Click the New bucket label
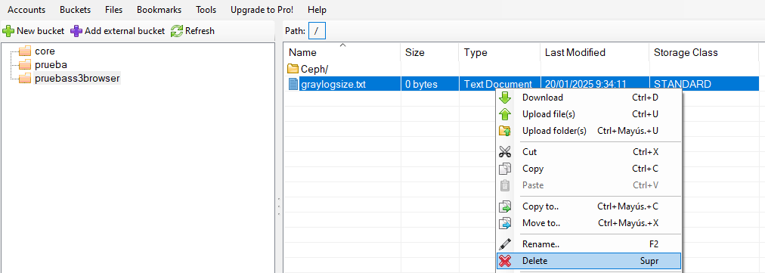Image resolution: width=765 pixels, height=273 pixels. pyautogui.click(x=41, y=31)
